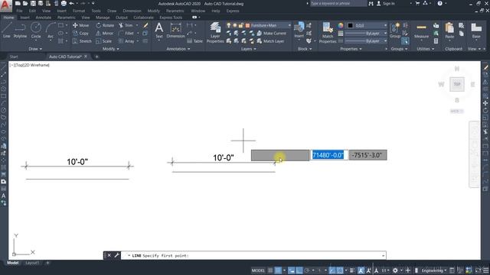
Task: Activate the Mirror command
Action: coord(105,33)
